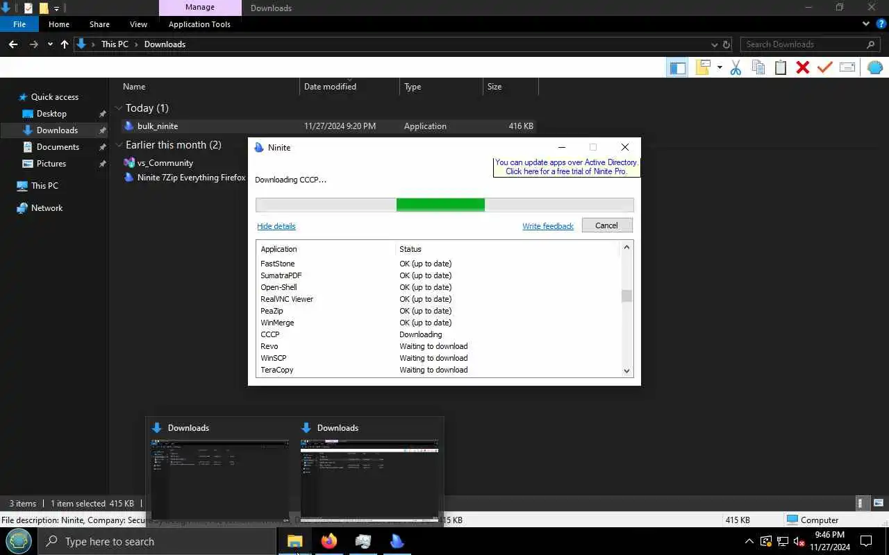Select the first Downloads taskbar thumbnail

pyautogui.click(x=220, y=471)
